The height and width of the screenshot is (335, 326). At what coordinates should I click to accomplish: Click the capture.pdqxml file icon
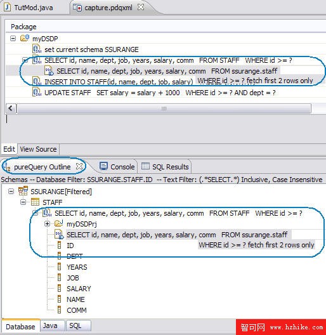pyautogui.click(x=77, y=8)
